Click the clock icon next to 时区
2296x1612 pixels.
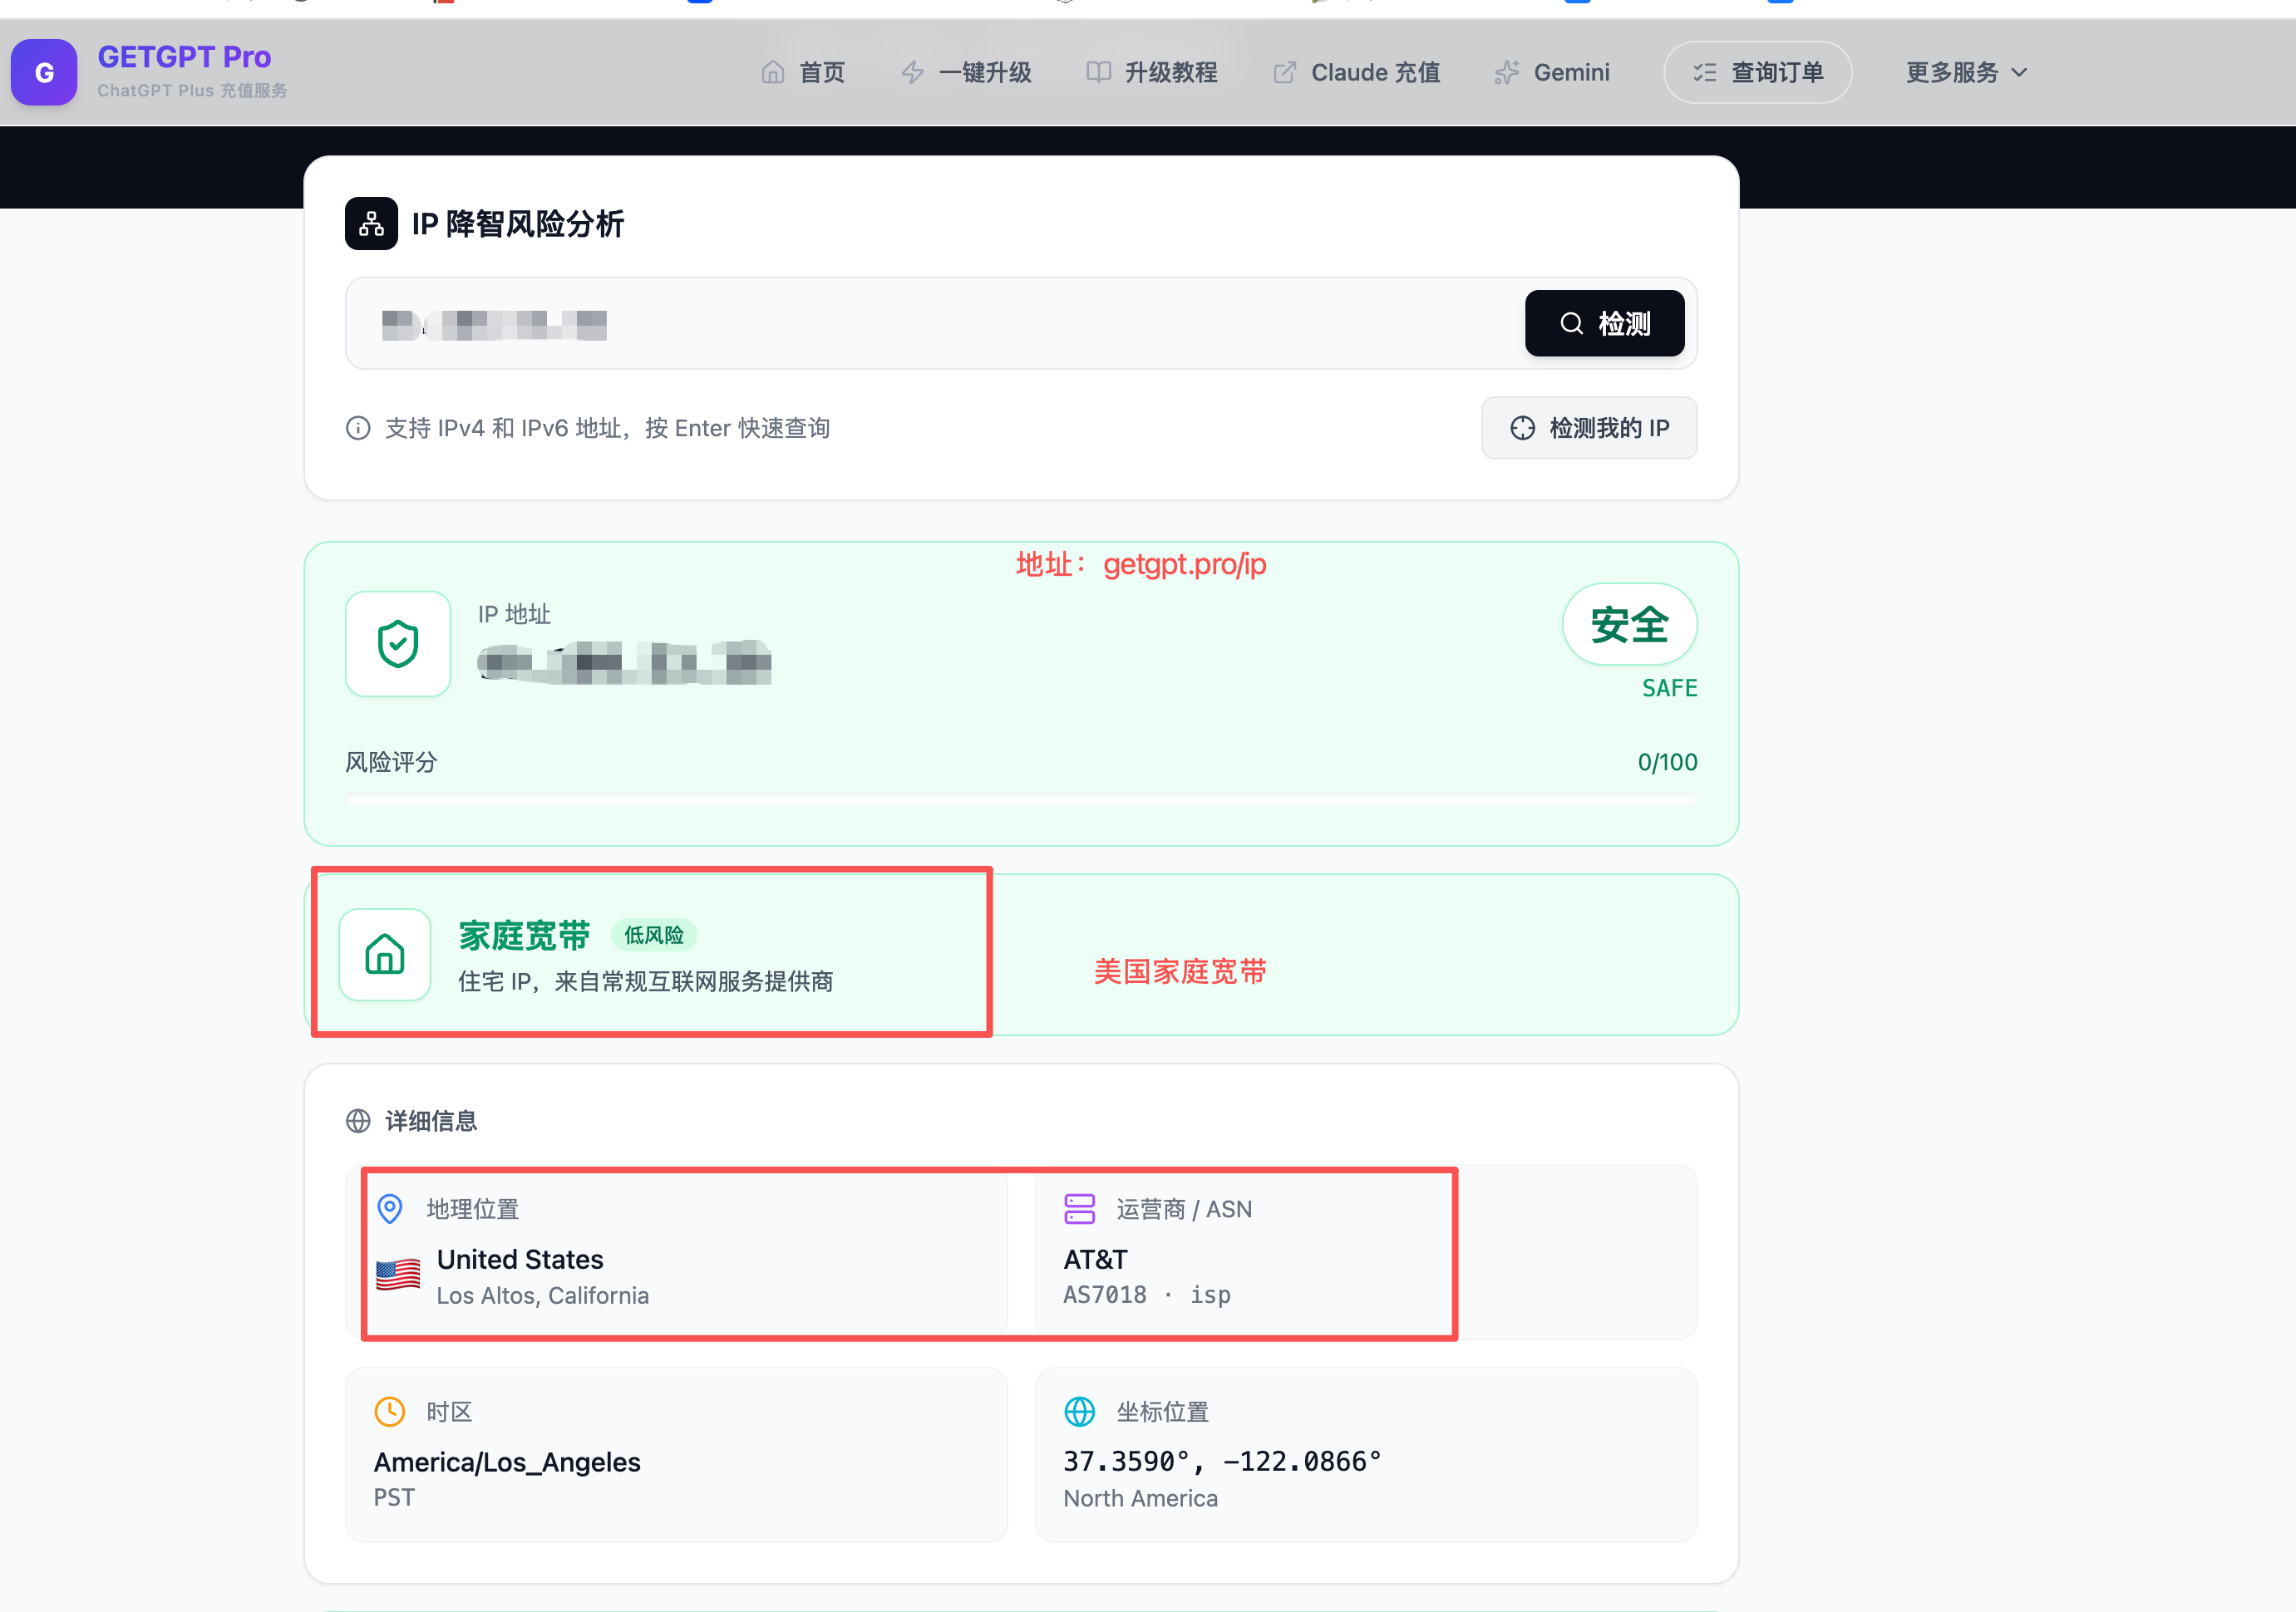pos(390,1411)
